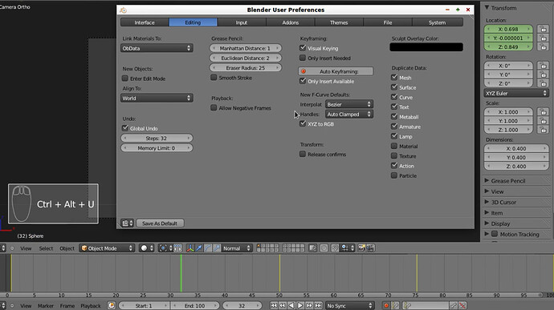
Task: Expand the 3D Cursor panel
Action: [503, 203]
